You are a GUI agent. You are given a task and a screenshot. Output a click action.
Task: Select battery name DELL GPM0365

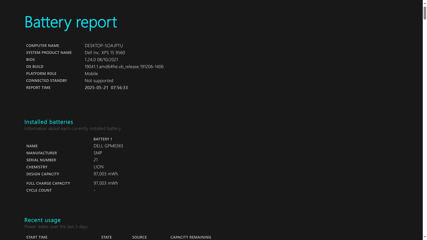click(x=108, y=146)
